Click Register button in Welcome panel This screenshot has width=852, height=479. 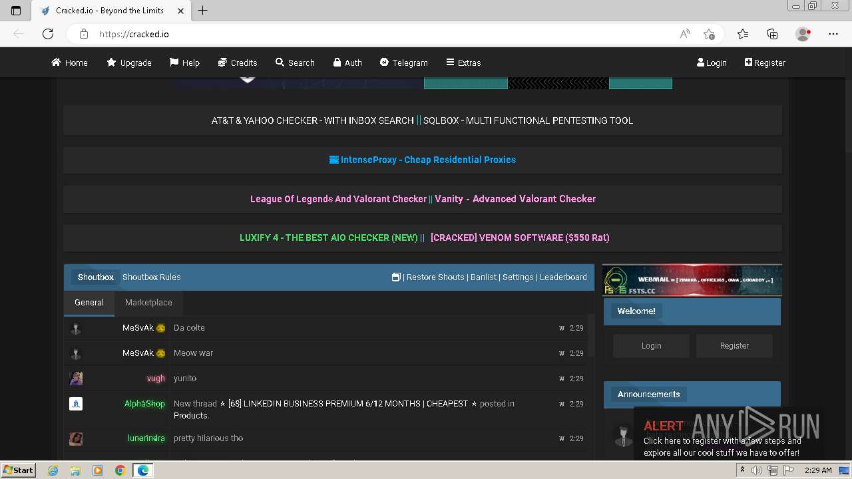[x=734, y=346]
